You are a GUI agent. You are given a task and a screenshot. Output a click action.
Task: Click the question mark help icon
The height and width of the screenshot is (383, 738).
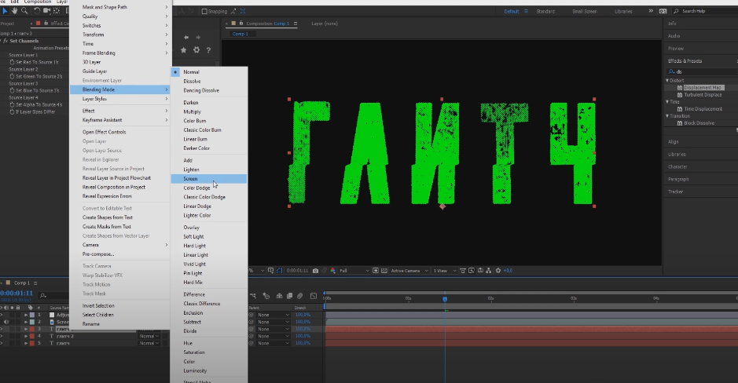208,49
